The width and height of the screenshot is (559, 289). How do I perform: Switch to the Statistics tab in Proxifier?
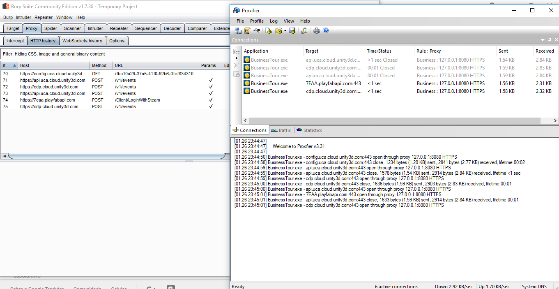point(309,130)
